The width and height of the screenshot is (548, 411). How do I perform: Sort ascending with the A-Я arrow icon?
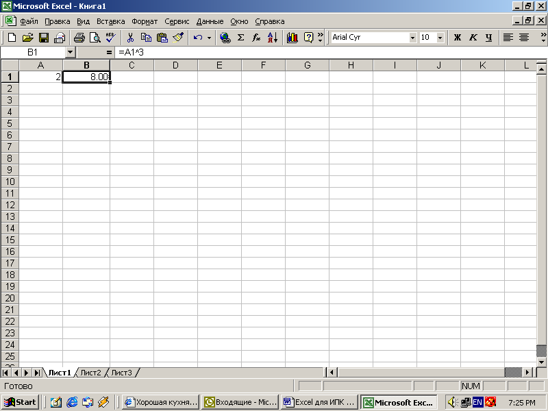[273, 38]
